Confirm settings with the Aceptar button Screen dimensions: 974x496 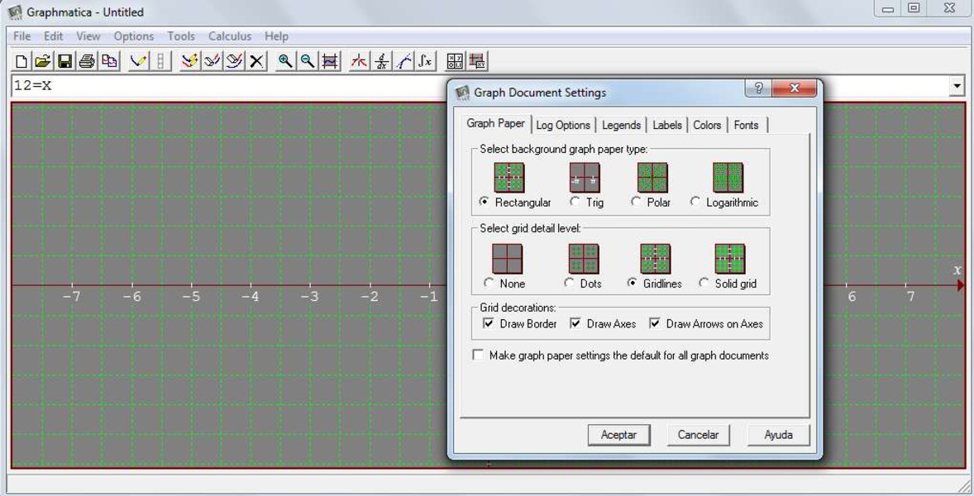coord(618,435)
